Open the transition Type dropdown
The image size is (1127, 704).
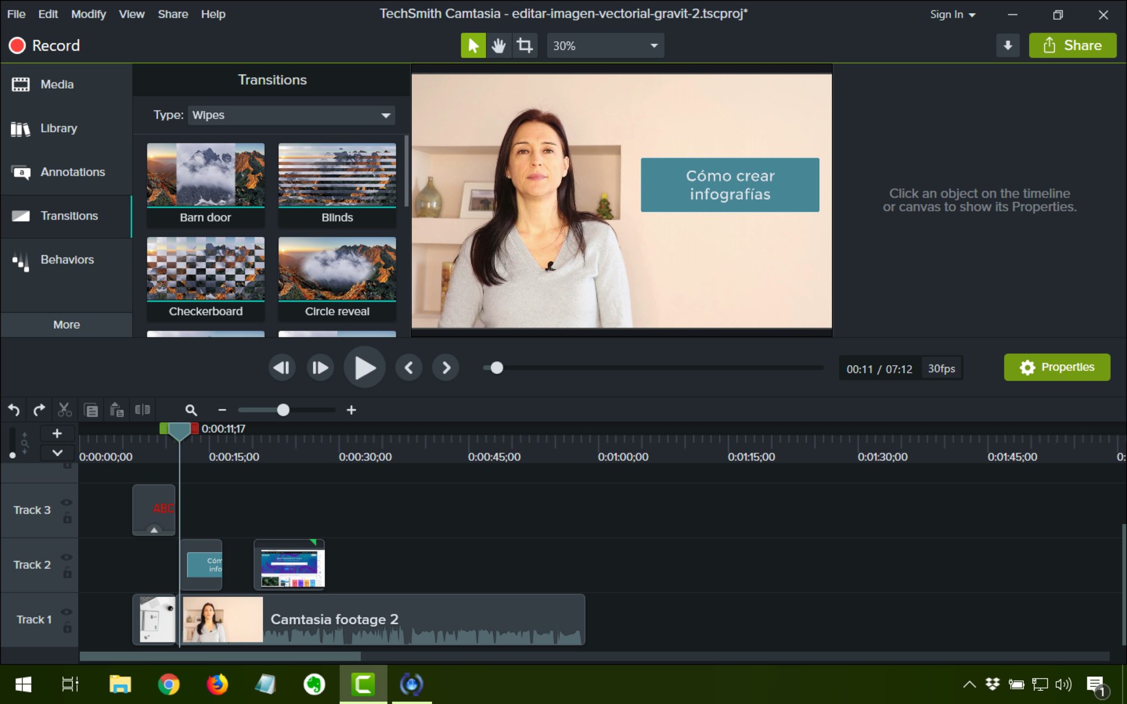(x=291, y=115)
